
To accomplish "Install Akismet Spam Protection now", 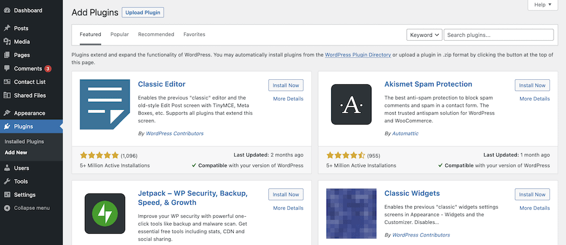I will [532, 85].
